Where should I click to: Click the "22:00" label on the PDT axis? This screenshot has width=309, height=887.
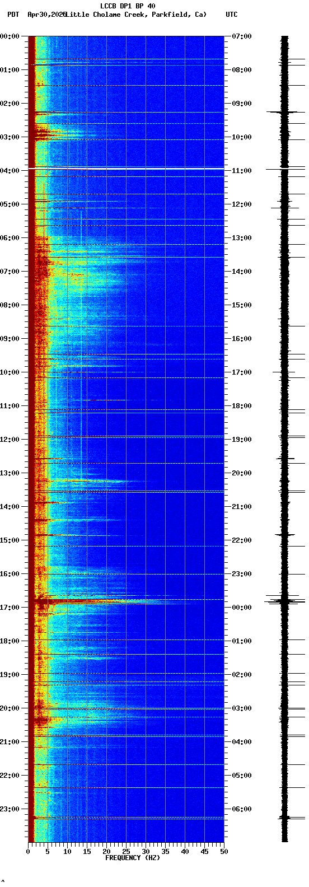click(x=10, y=776)
